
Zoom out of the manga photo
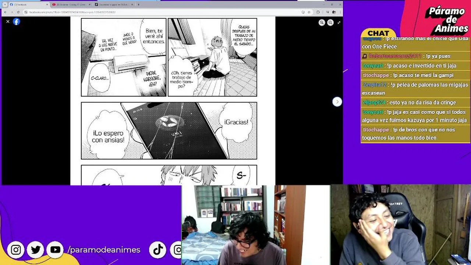(330, 23)
